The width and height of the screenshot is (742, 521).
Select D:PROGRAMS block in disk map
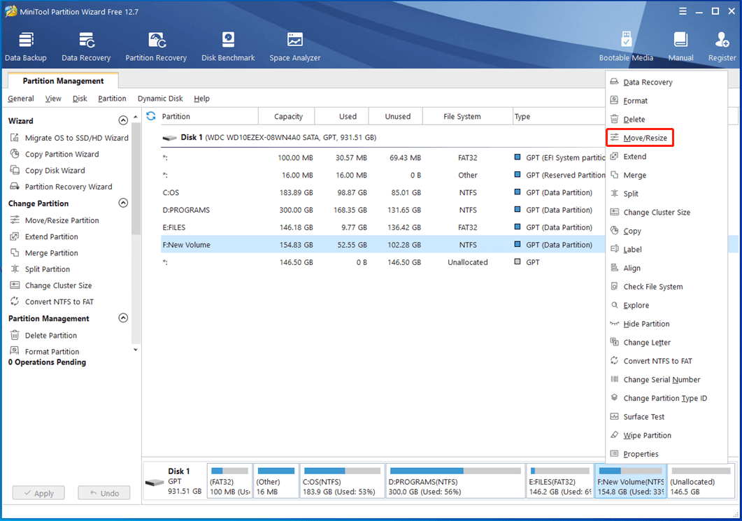(x=455, y=480)
